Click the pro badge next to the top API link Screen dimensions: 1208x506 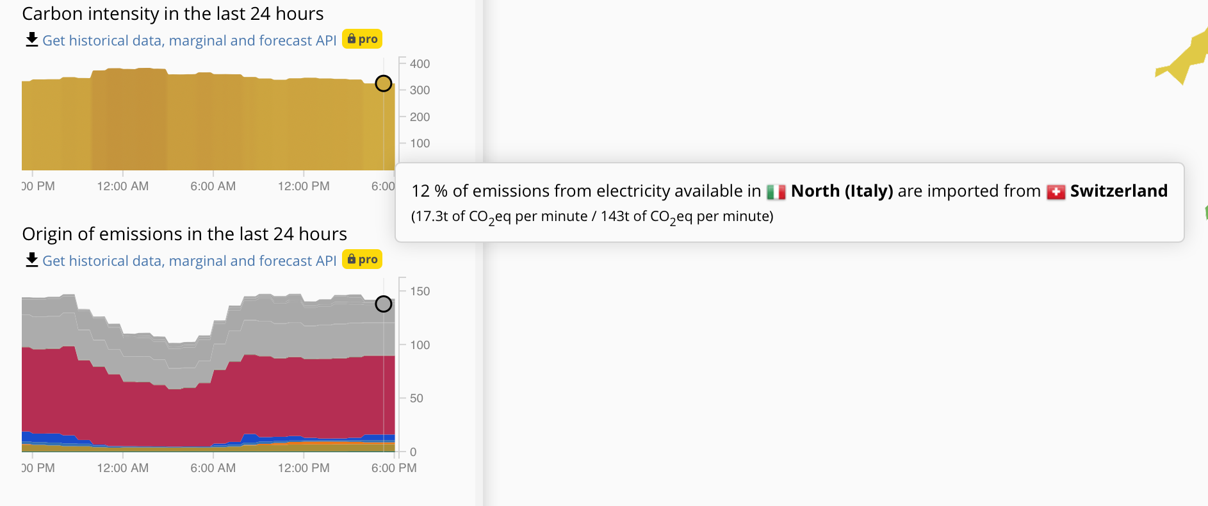click(x=362, y=38)
